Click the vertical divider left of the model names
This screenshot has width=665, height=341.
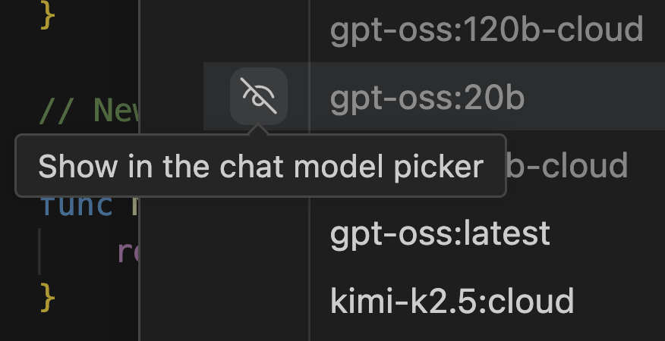point(309,227)
